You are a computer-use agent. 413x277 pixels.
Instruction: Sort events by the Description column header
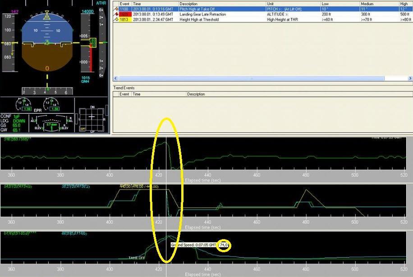[x=222, y=4]
